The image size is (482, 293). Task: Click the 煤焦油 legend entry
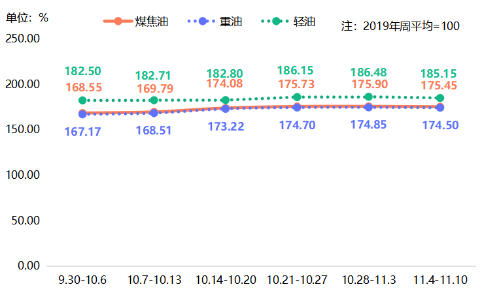click(x=136, y=22)
